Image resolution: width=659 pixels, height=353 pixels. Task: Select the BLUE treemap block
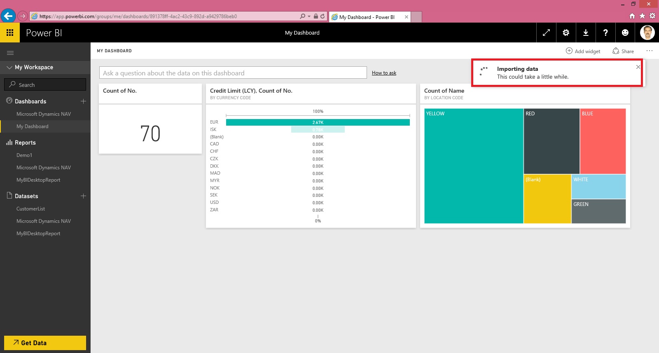[603, 141]
